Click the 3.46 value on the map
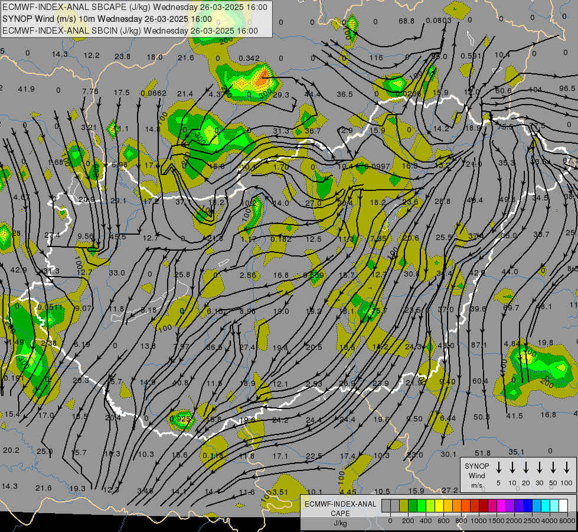 pyautogui.click(x=145, y=491)
